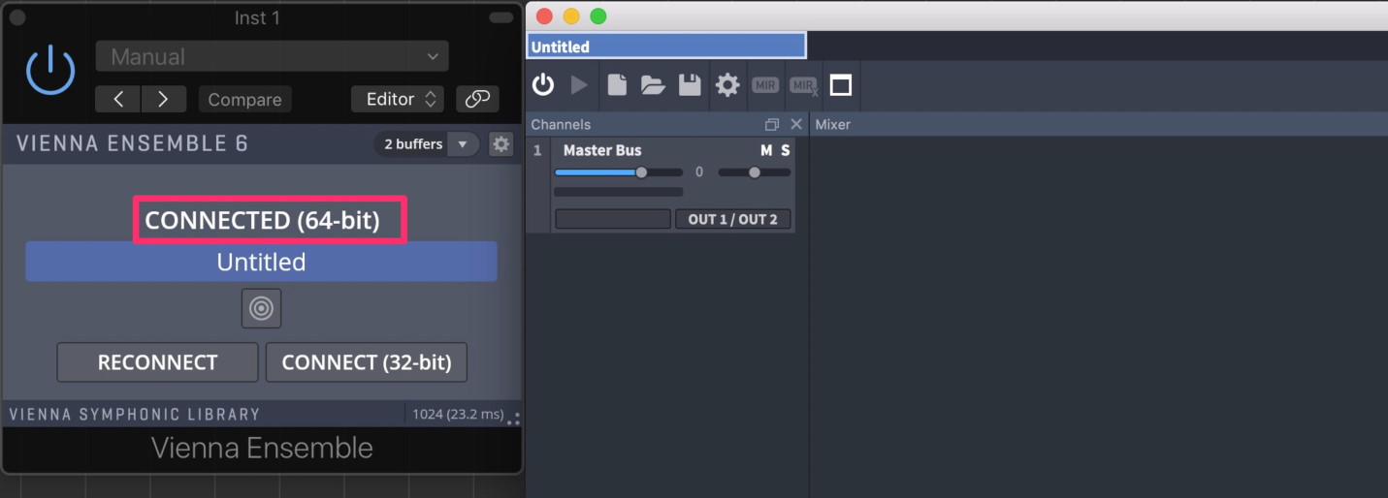The image size is (1388, 498).
Task: Click the MIR icon with the x mark
Action: click(x=803, y=86)
